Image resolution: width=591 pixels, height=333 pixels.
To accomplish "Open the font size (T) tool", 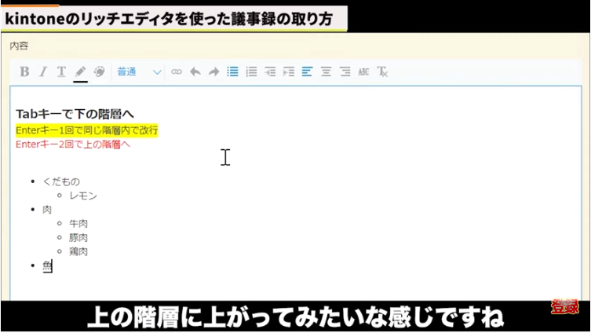I will [61, 71].
